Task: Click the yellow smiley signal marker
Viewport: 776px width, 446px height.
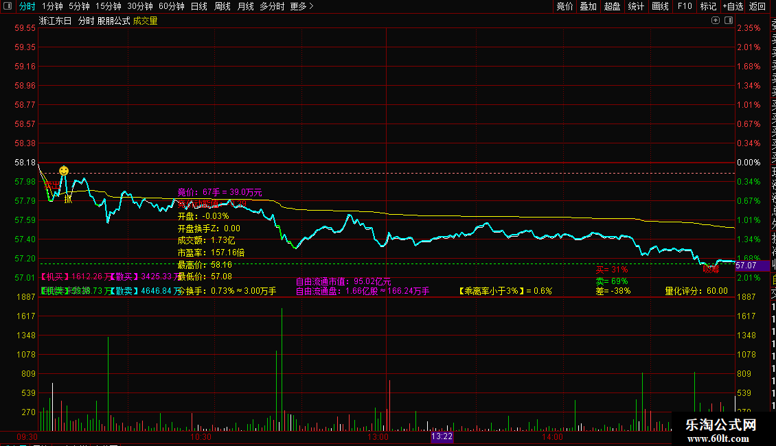Action: [64, 171]
